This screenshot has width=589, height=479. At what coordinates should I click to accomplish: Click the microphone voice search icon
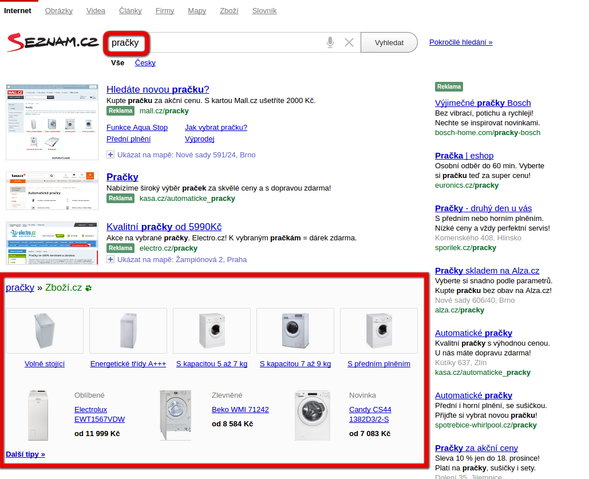click(330, 42)
